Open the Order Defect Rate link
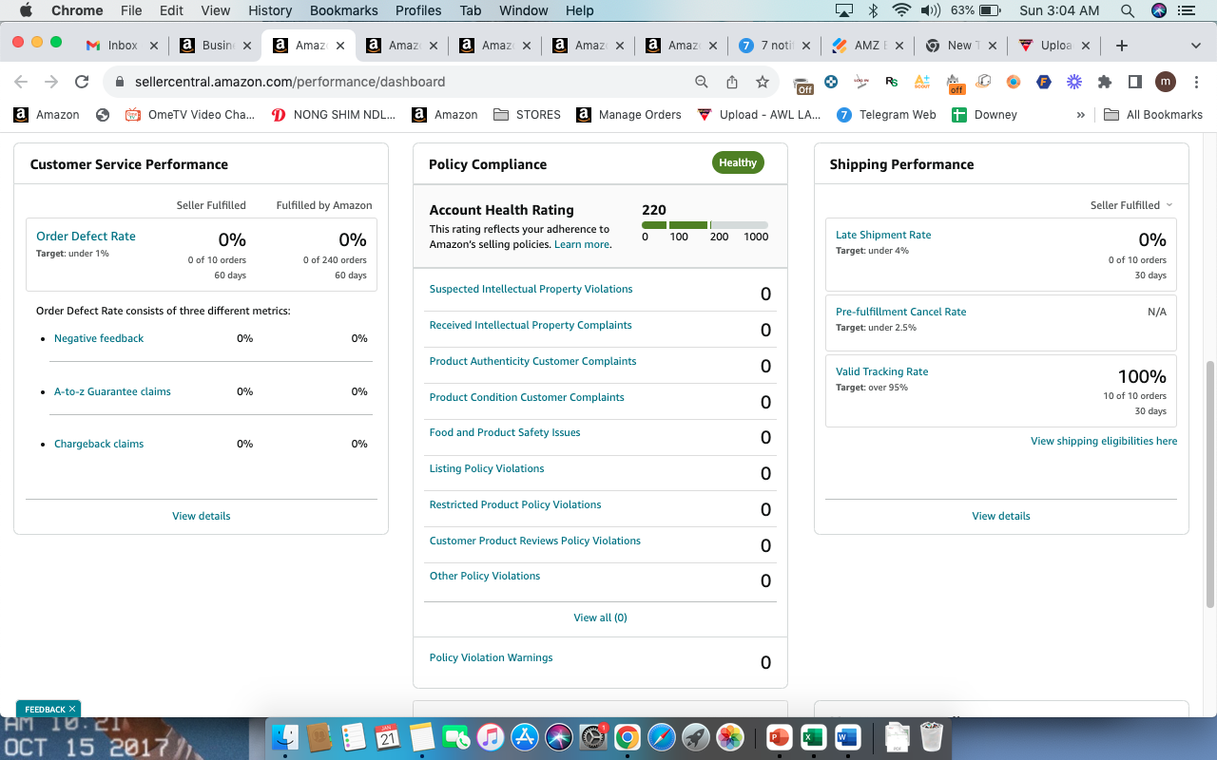The height and width of the screenshot is (760, 1217). click(x=86, y=236)
